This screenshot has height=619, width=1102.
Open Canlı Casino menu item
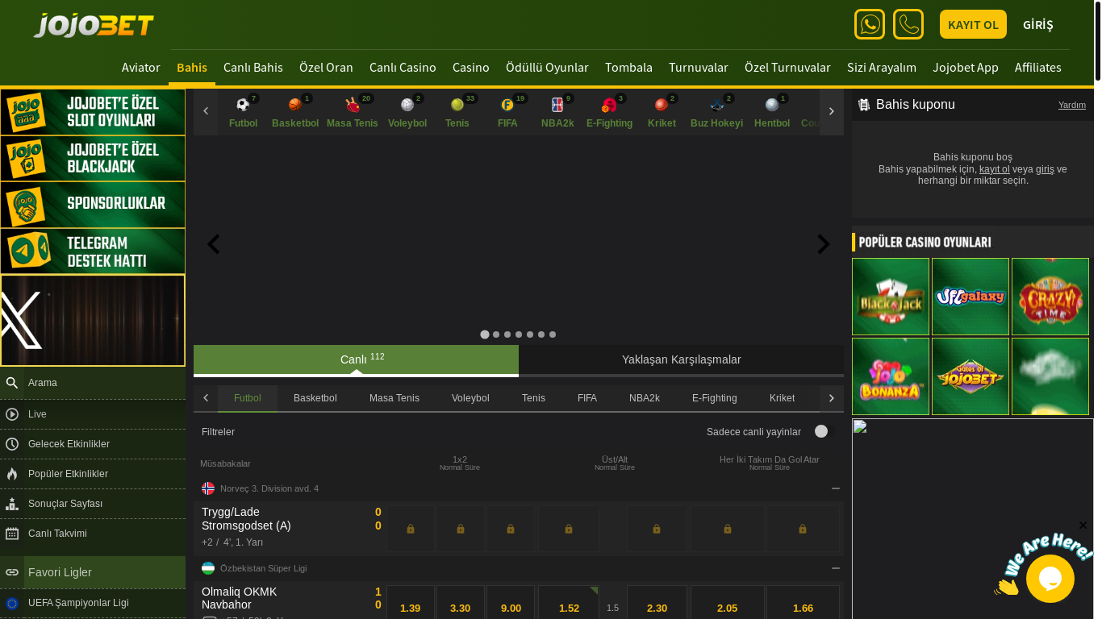[x=403, y=67]
